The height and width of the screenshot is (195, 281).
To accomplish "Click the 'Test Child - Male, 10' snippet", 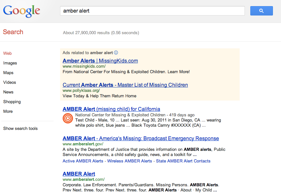I will click(148, 123).
